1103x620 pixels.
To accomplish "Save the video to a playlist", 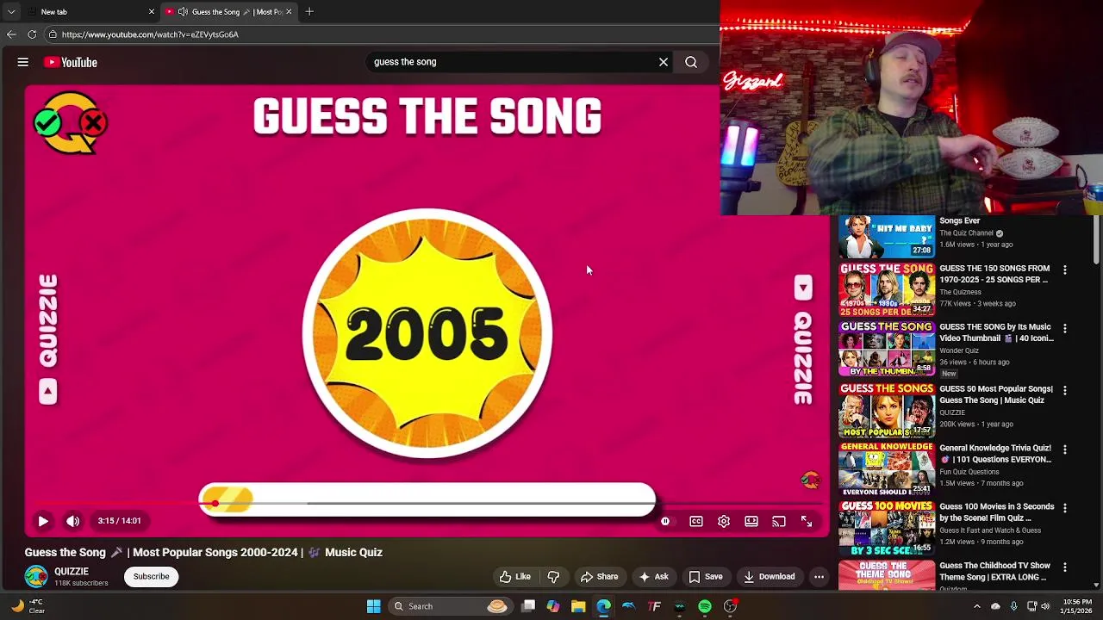I will click(706, 577).
